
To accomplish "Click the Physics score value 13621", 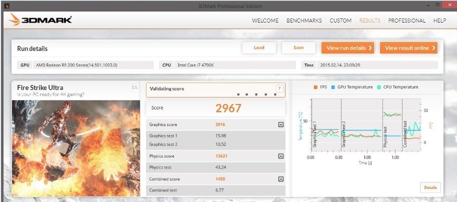I will [x=221, y=156].
